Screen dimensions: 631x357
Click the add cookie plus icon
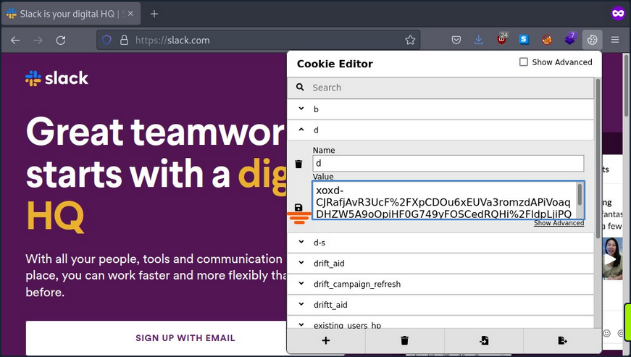click(x=326, y=340)
